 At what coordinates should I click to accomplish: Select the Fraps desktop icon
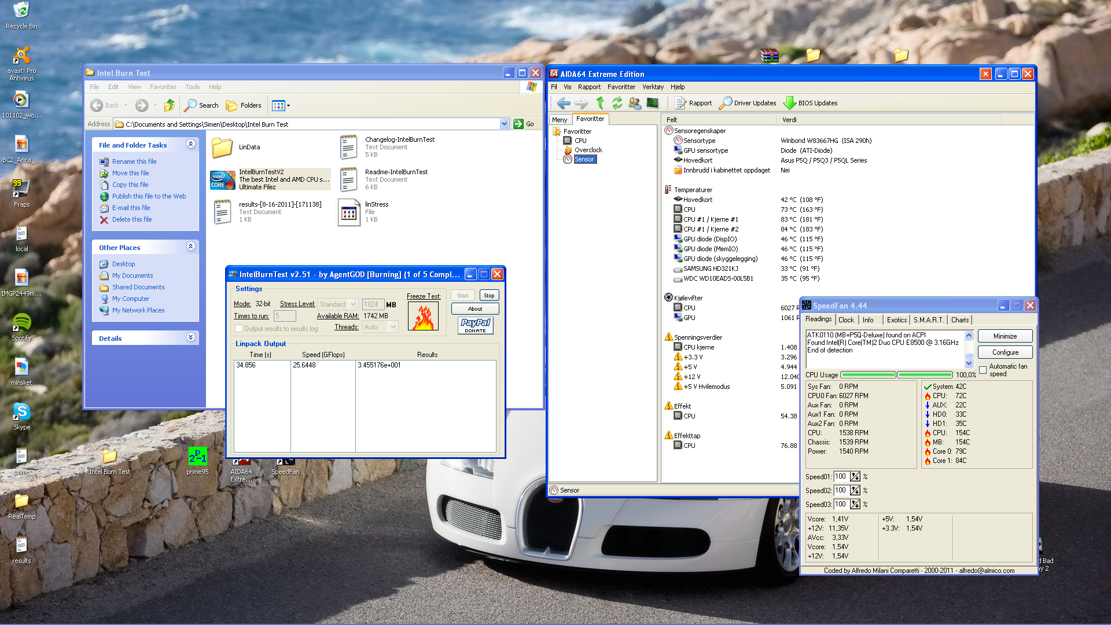tap(21, 193)
